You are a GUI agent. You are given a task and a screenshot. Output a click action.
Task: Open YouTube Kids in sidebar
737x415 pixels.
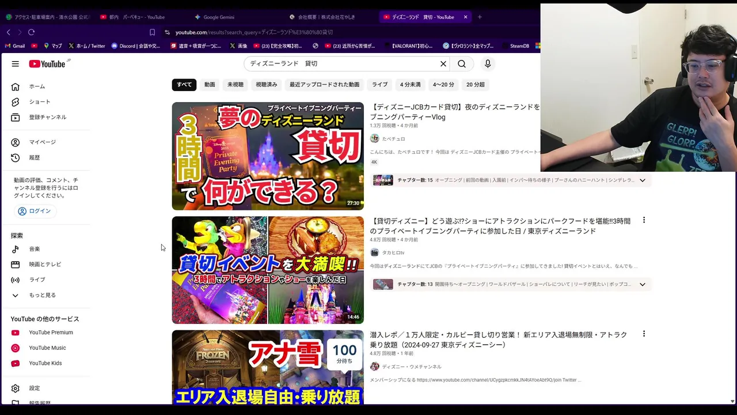click(x=46, y=363)
